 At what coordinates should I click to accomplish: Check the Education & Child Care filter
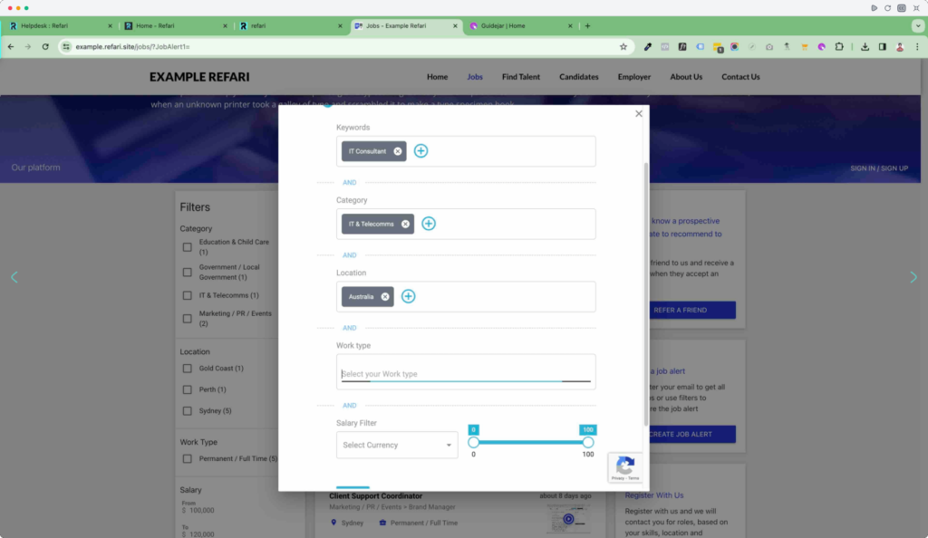pos(187,247)
